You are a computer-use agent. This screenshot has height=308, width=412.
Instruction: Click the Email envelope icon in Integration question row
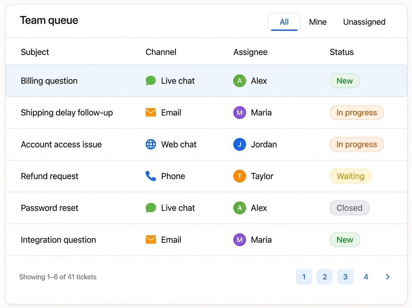click(151, 240)
